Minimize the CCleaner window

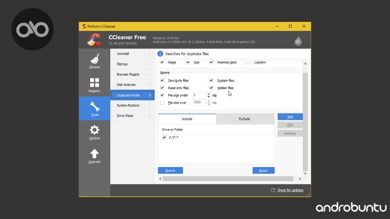277,26
